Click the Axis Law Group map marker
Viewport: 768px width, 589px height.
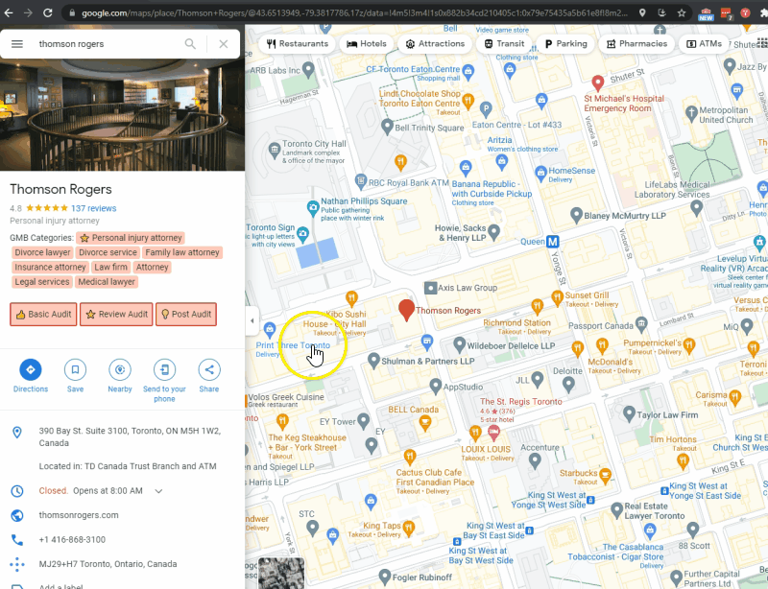tap(430, 288)
